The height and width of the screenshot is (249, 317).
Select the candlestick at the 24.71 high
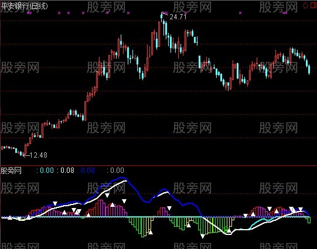tap(162, 17)
